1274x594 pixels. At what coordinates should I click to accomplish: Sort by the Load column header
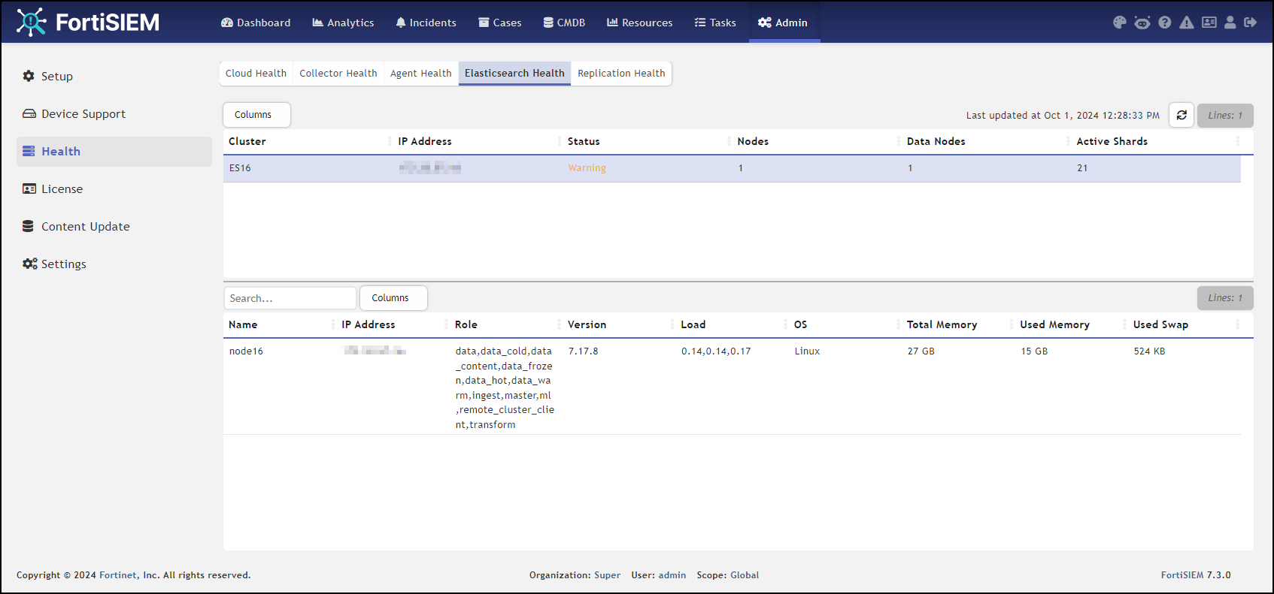pyautogui.click(x=693, y=324)
